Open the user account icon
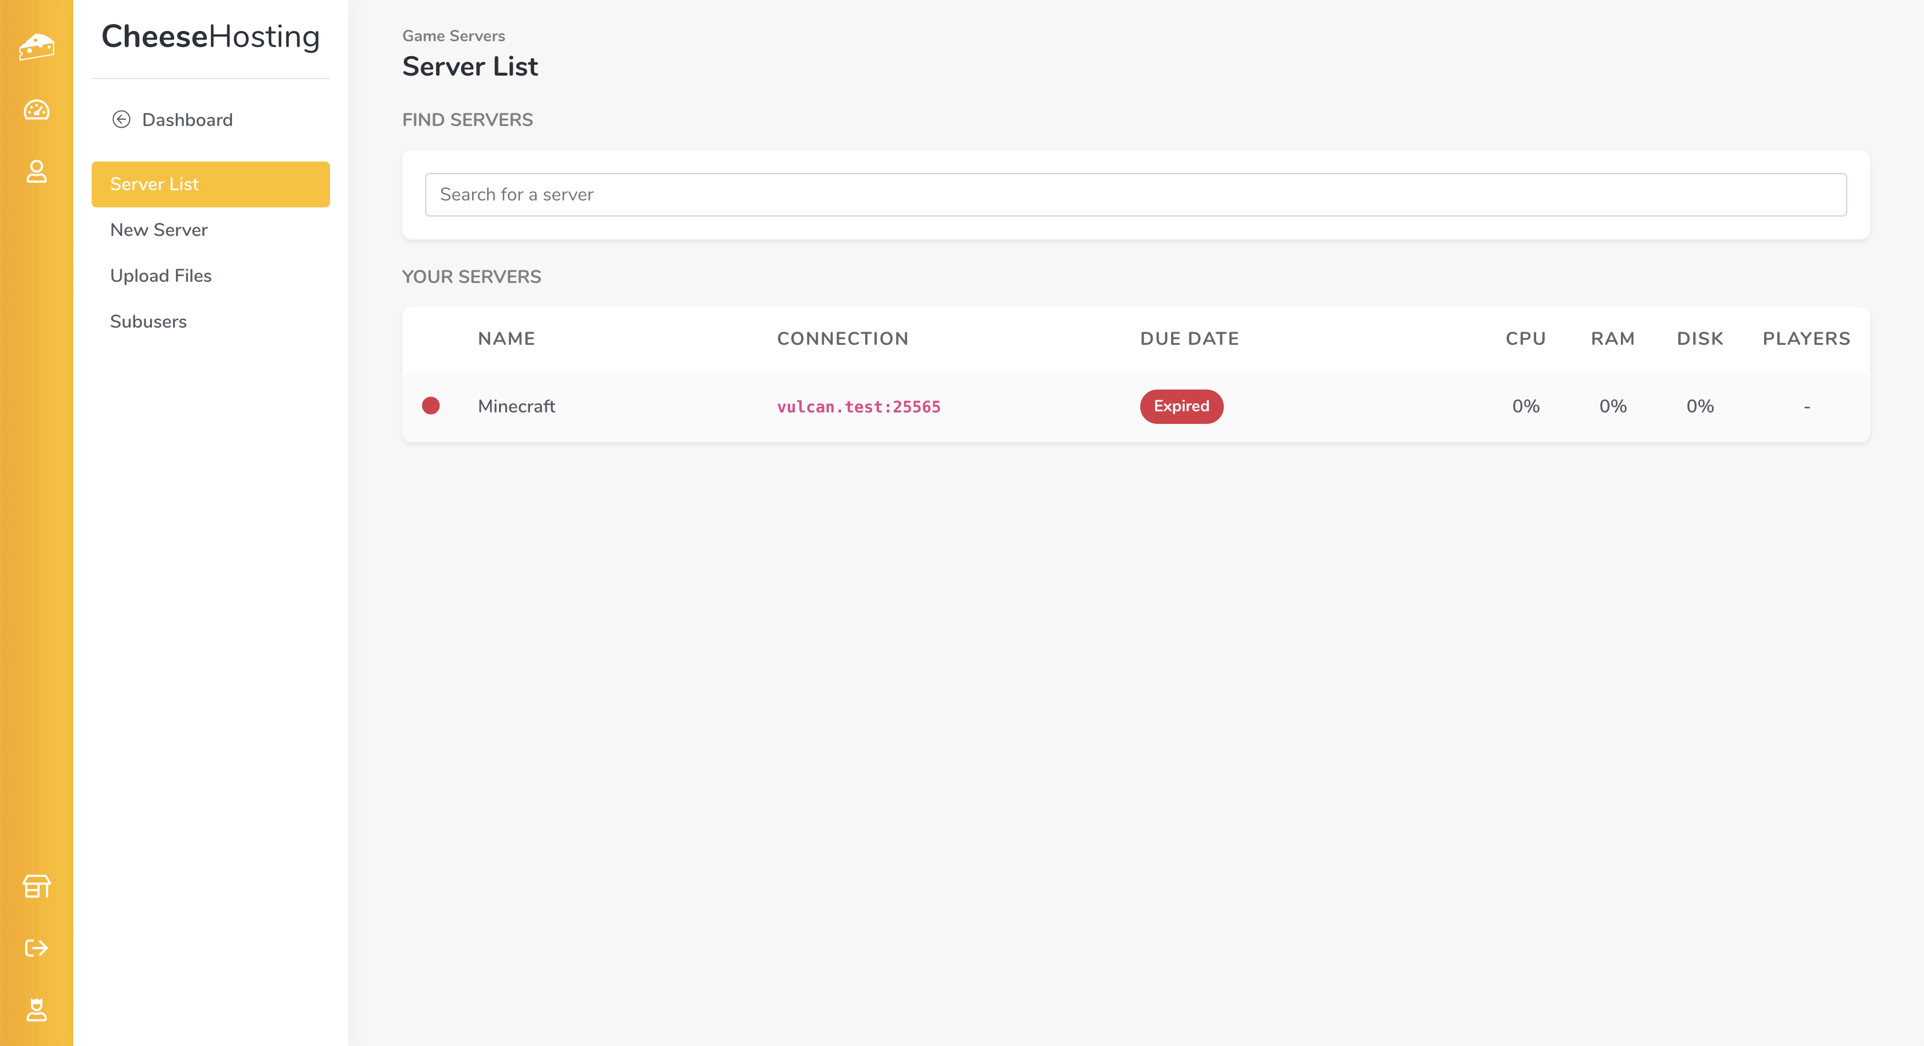1924x1046 pixels. pos(36,172)
